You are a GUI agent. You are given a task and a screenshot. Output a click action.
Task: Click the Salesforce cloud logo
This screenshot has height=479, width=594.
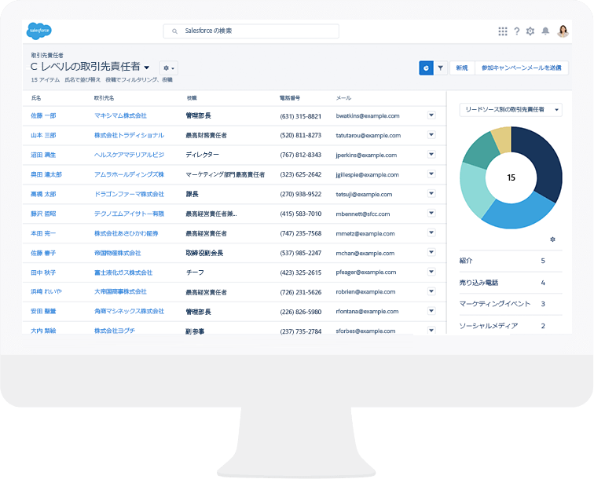39,31
